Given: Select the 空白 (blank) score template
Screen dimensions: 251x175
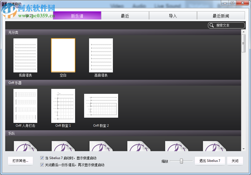Looking at the screenshot, I should click(63, 55).
